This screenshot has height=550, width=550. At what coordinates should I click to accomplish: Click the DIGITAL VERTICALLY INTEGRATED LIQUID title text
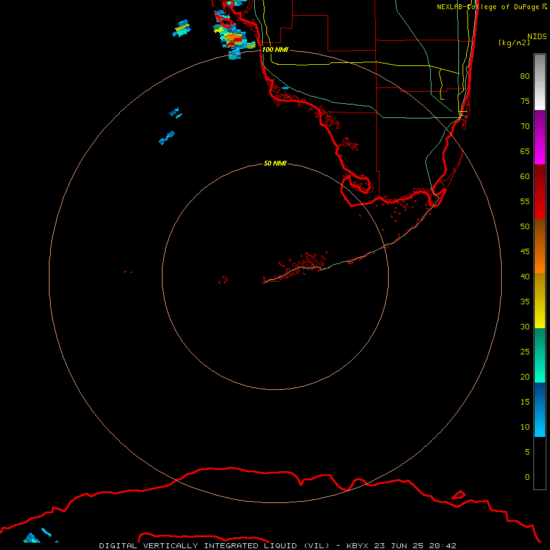198,546
